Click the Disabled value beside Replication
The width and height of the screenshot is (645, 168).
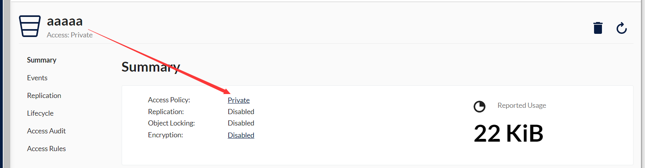pos(241,111)
